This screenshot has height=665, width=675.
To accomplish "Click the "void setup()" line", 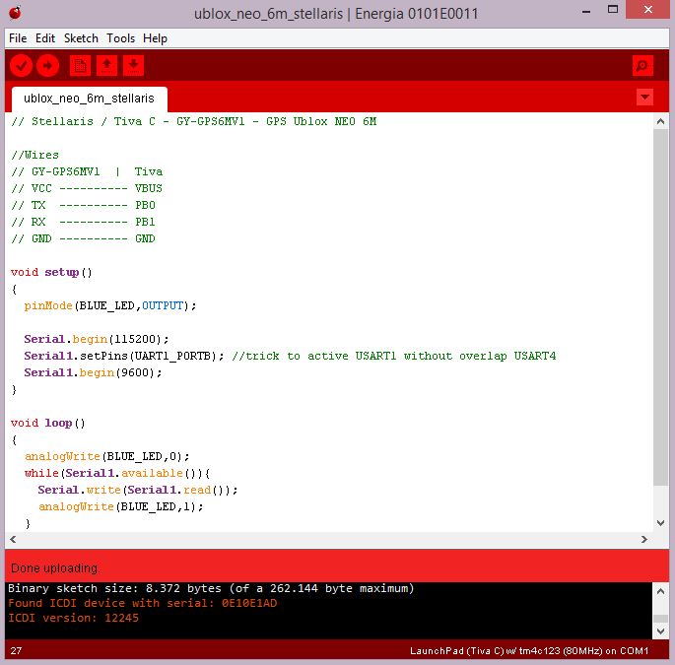I will click(51, 273).
